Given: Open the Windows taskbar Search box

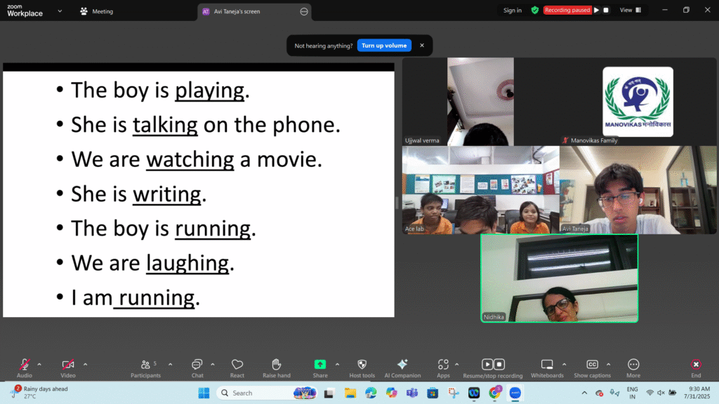Looking at the screenshot, I should 253,393.
